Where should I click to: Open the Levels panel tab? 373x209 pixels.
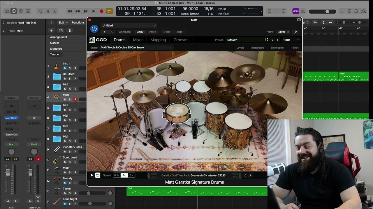(x=240, y=48)
